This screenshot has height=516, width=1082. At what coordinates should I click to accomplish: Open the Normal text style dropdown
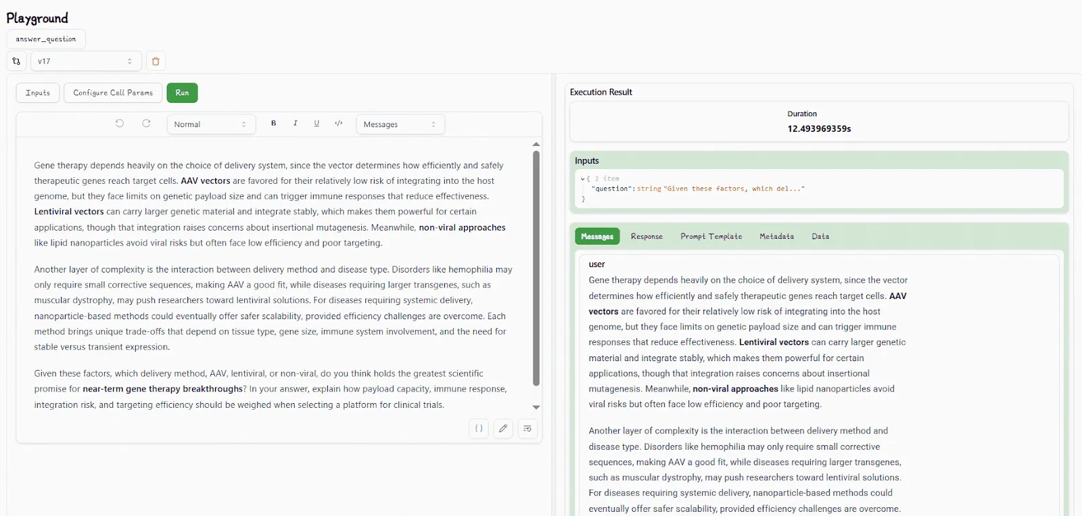pos(211,124)
